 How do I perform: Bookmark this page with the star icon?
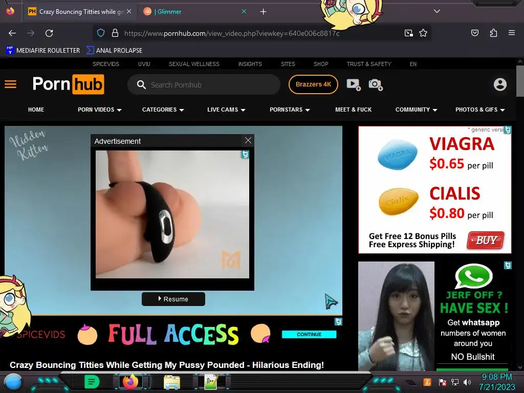click(423, 33)
